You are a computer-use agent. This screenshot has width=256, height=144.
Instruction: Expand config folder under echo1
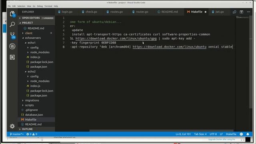pos(36,48)
